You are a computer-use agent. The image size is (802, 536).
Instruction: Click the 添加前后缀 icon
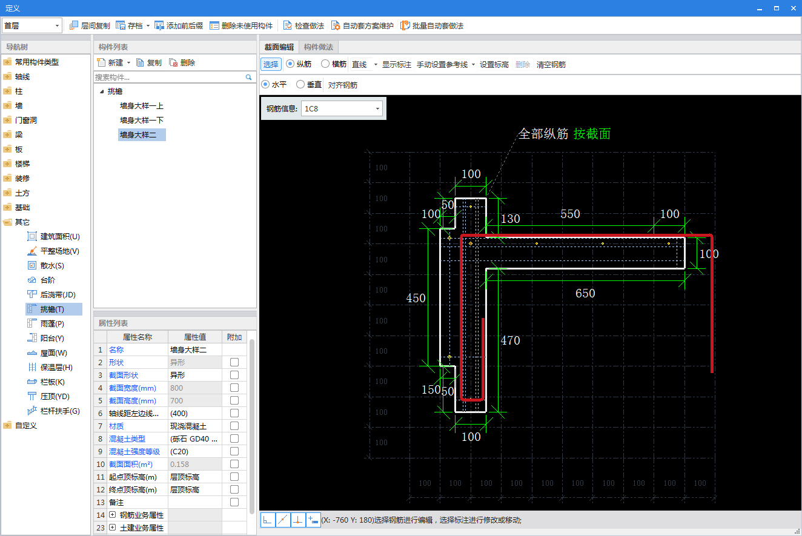pyautogui.click(x=159, y=25)
